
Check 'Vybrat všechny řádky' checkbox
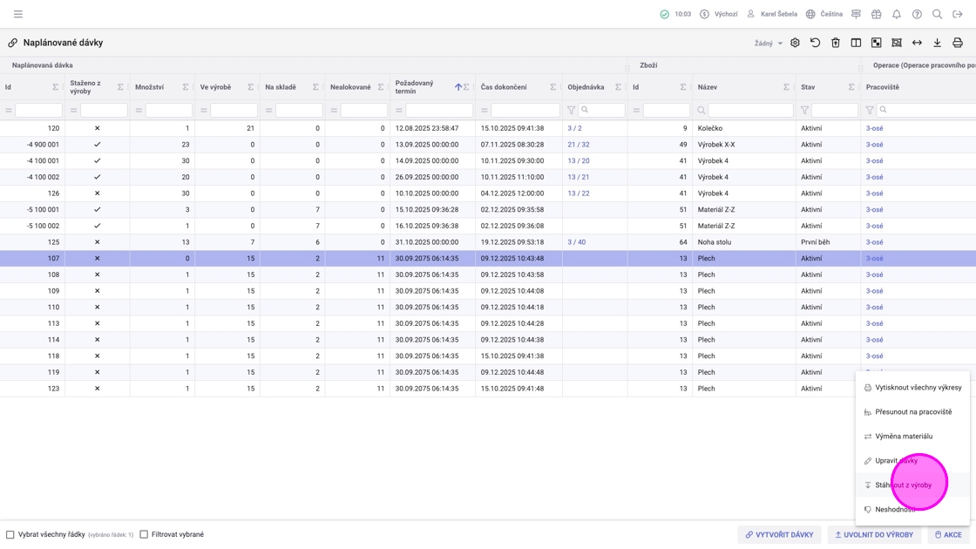click(10, 534)
